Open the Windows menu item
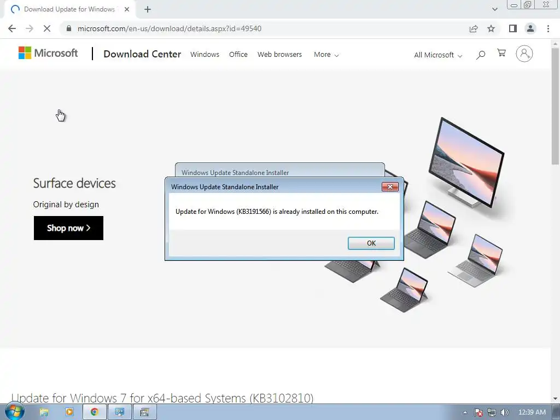The width and height of the screenshot is (560, 420). pyautogui.click(x=205, y=55)
